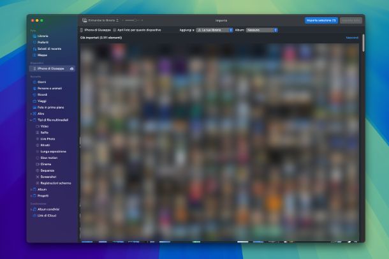
Task: Expand the Altro group arrow
Action: pos(31,114)
